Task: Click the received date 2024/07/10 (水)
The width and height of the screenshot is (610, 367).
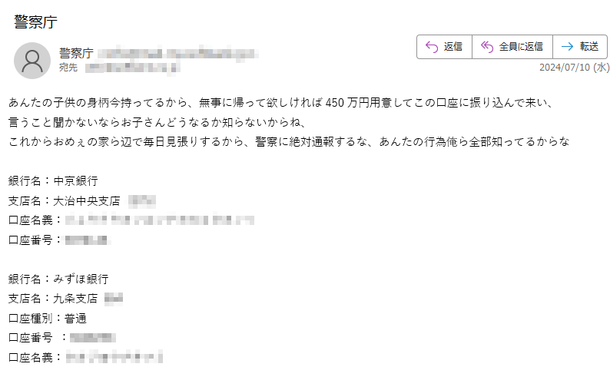Action: click(574, 68)
